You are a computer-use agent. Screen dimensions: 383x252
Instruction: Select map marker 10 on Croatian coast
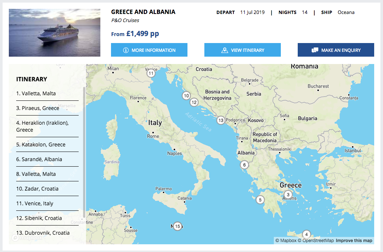click(186, 96)
